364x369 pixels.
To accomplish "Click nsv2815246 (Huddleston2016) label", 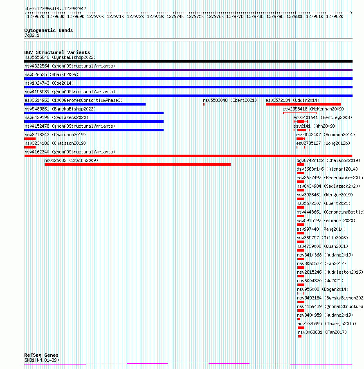I will (x=330, y=272).
